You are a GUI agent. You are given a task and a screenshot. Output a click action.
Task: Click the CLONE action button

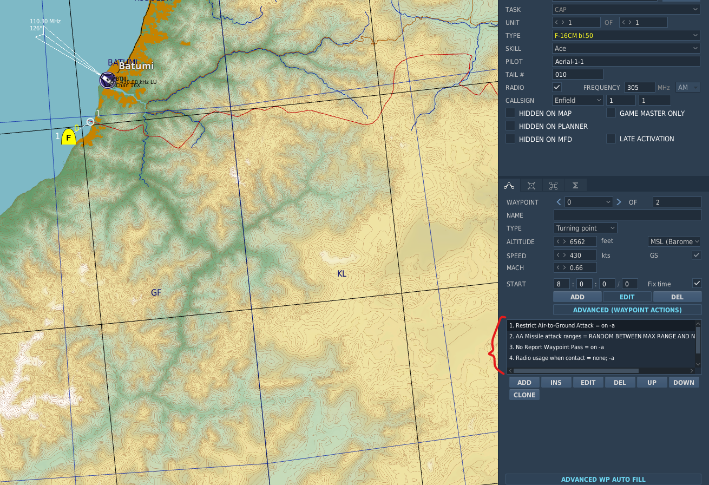point(524,395)
